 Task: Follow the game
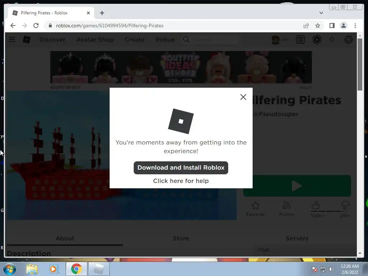pyautogui.click(x=286, y=209)
